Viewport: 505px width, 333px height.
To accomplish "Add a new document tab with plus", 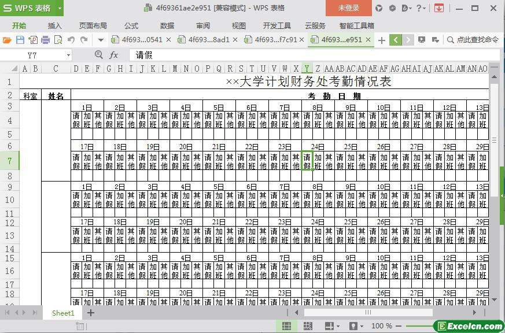I will 382,40.
